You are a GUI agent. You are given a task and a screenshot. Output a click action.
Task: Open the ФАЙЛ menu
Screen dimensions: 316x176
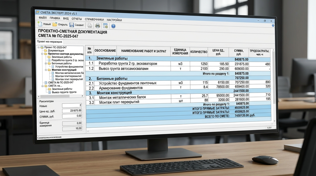(43, 18)
